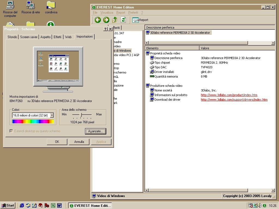Click the monitor icon beside Produttore scheda video
The height and width of the screenshot is (209, 279).
pyautogui.click(x=148, y=85)
